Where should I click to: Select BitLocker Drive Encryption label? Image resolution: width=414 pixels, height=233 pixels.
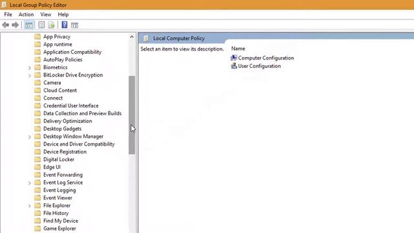pyautogui.click(x=73, y=75)
